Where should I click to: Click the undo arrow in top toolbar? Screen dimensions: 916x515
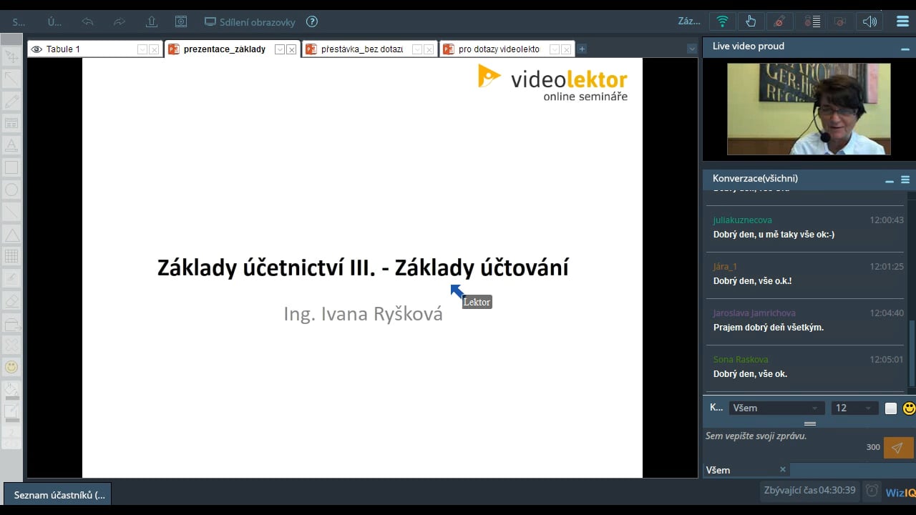(88, 21)
